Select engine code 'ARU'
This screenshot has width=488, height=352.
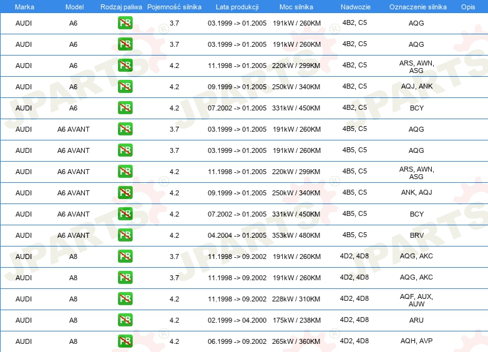[416, 320]
